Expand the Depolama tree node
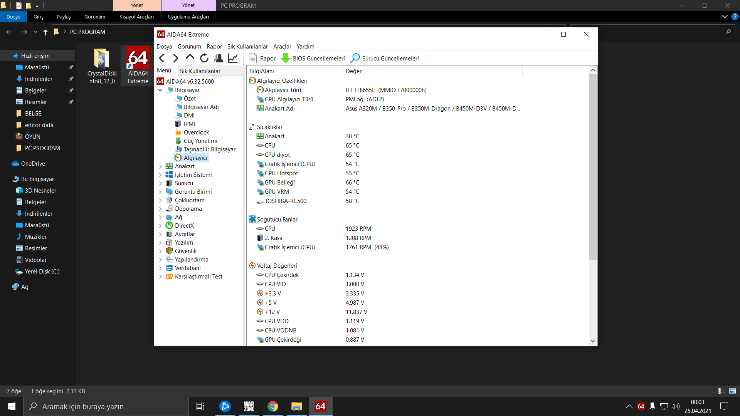 tap(160, 209)
